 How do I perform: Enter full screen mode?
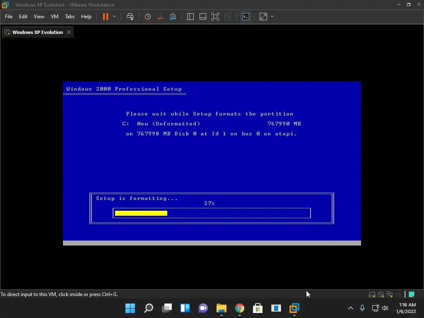215,17
